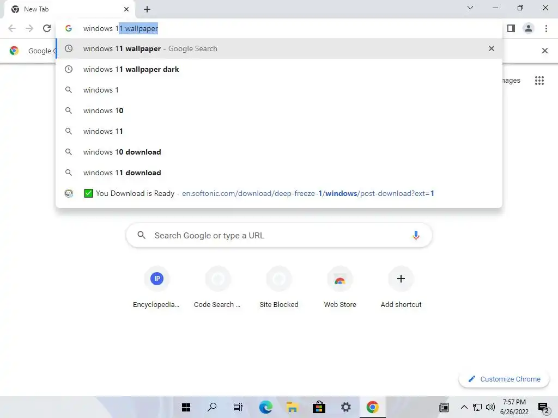Open the Encyclopedia shortcut tile
The height and width of the screenshot is (418, 558).
pyautogui.click(x=156, y=288)
